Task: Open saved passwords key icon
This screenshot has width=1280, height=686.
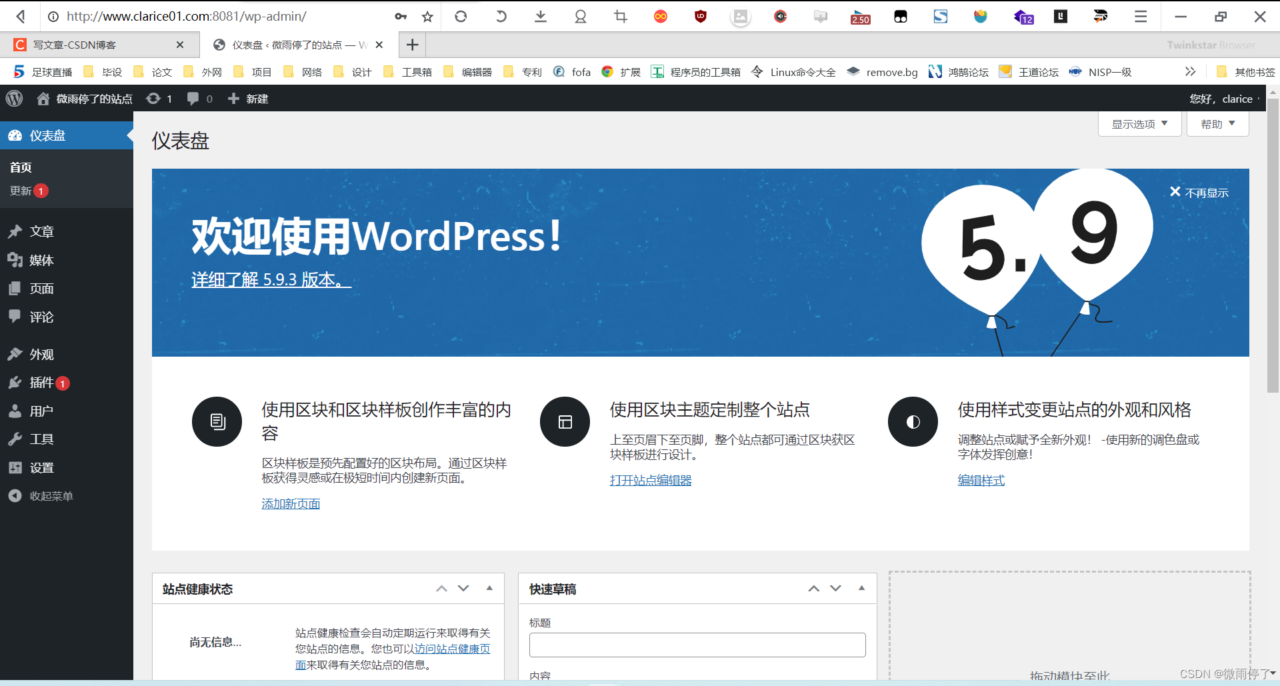Action: coord(401,17)
